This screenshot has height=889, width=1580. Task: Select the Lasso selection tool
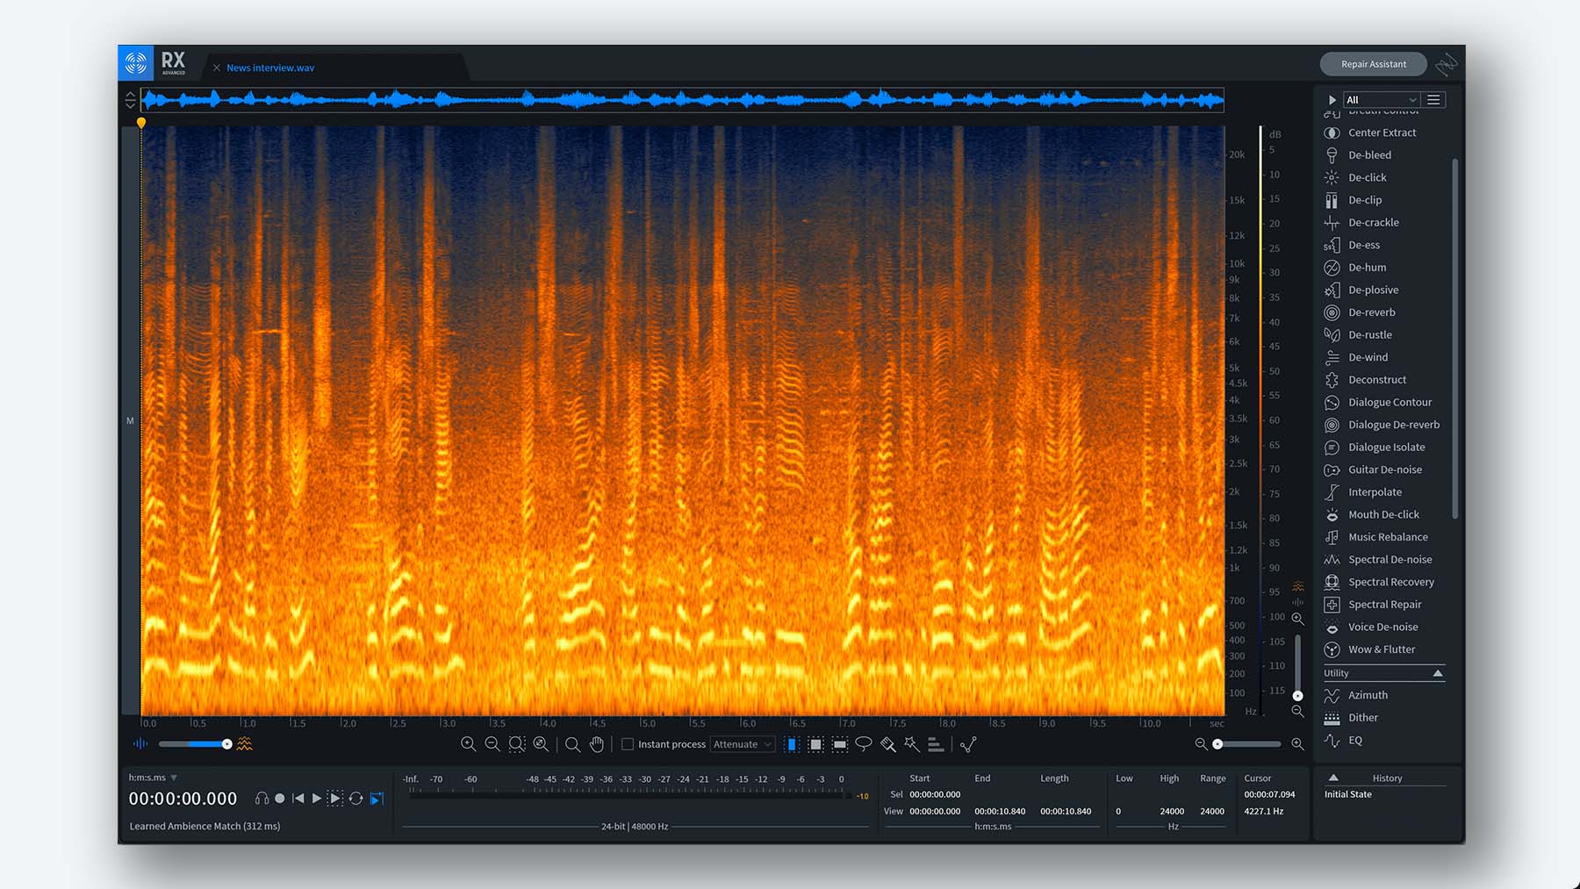864,744
